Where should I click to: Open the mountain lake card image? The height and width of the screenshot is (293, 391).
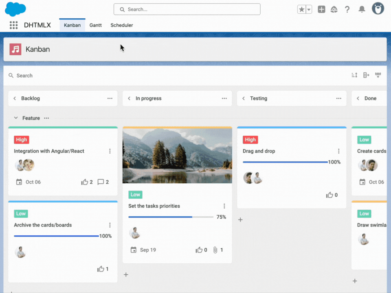(177, 156)
